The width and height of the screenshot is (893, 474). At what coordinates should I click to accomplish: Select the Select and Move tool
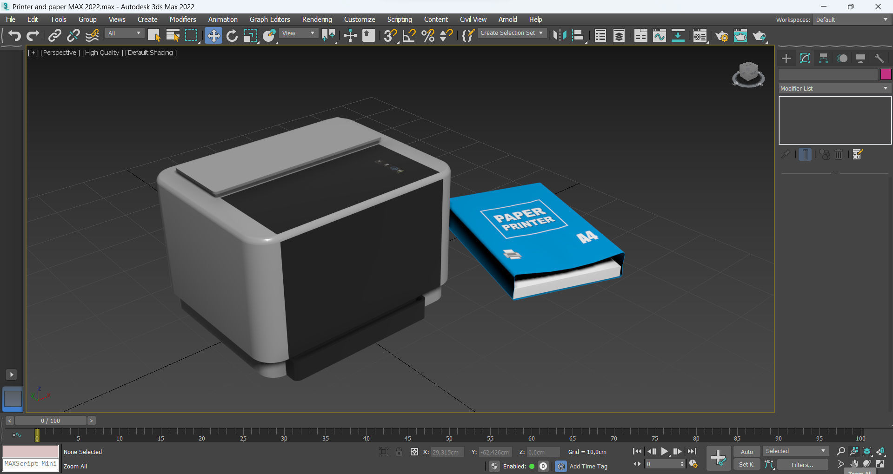tap(213, 35)
